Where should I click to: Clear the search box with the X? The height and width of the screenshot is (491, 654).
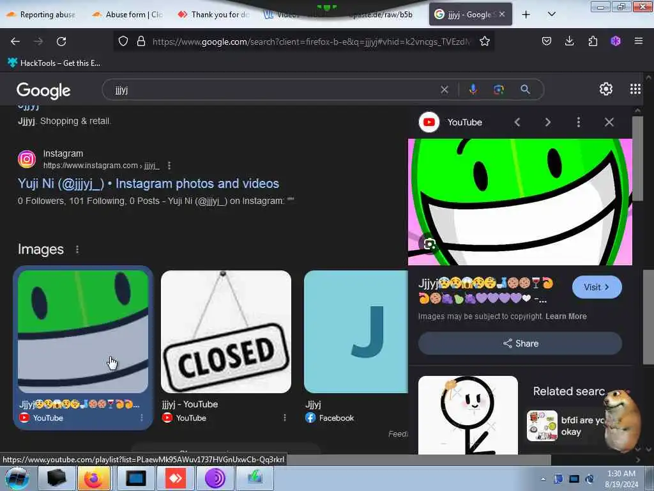click(x=445, y=90)
